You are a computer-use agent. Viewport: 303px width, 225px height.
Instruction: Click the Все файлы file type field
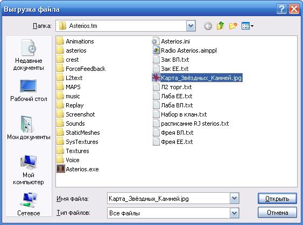click(168, 213)
